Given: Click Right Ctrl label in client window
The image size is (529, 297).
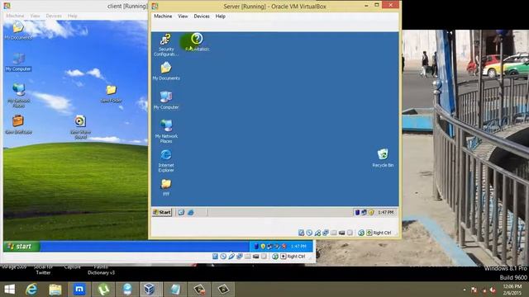Looking at the screenshot, I should coord(296,257).
